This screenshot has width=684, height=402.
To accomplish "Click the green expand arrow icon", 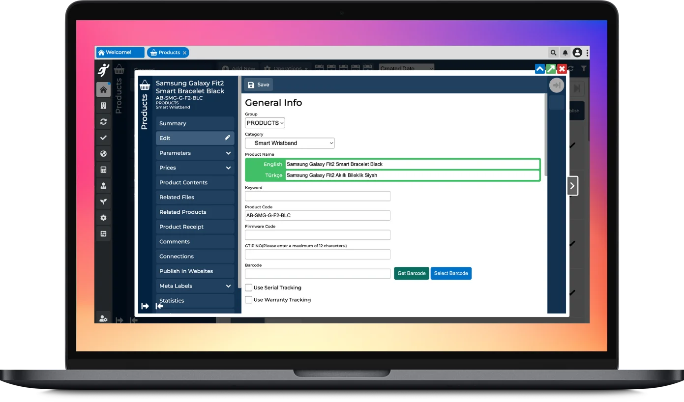I will [551, 69].
